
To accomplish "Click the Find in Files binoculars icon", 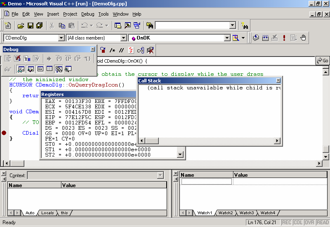I will 245,26.
